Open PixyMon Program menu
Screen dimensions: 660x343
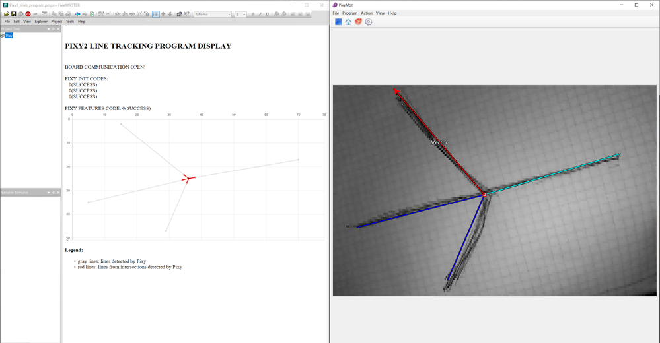[349, 13]
